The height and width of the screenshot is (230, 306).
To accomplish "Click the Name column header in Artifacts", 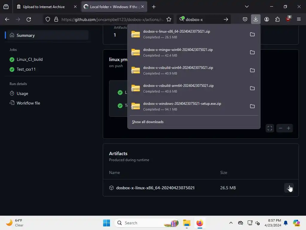I will pyautogui.click(x=114, y=172).
